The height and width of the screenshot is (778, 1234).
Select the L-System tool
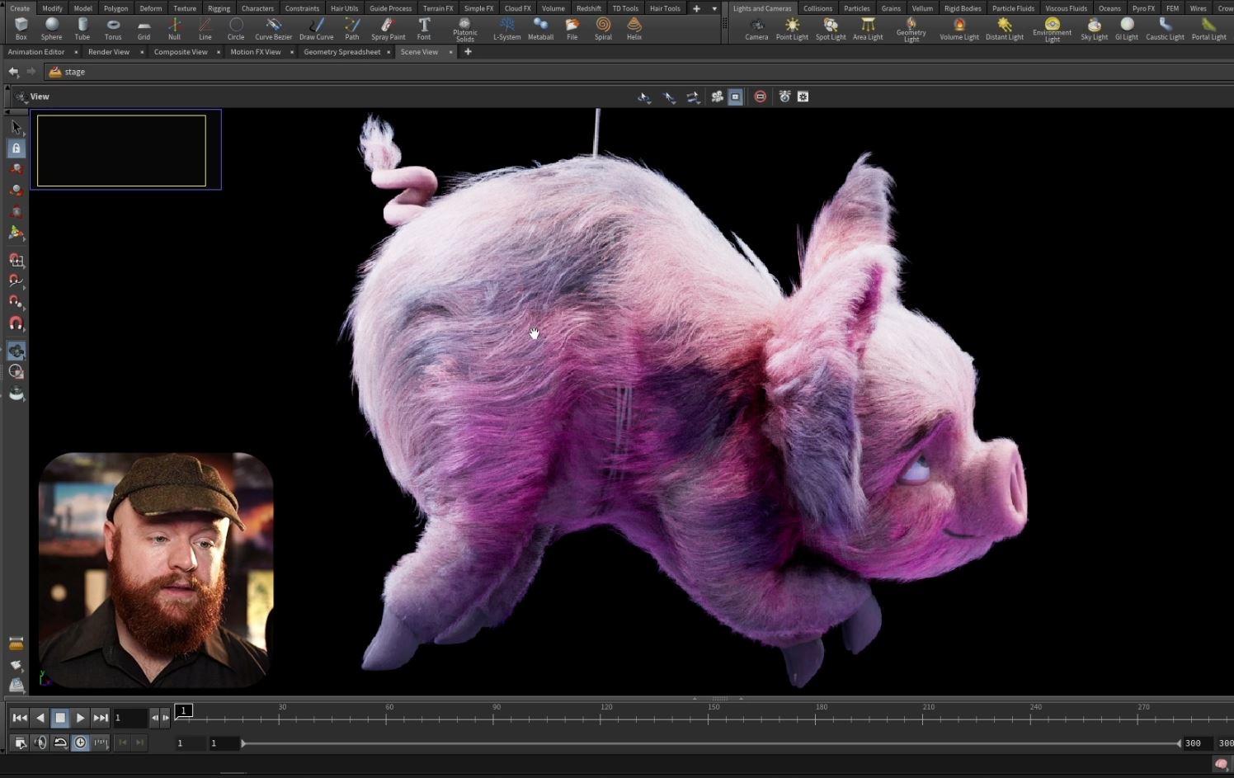(x=506, y=29)
